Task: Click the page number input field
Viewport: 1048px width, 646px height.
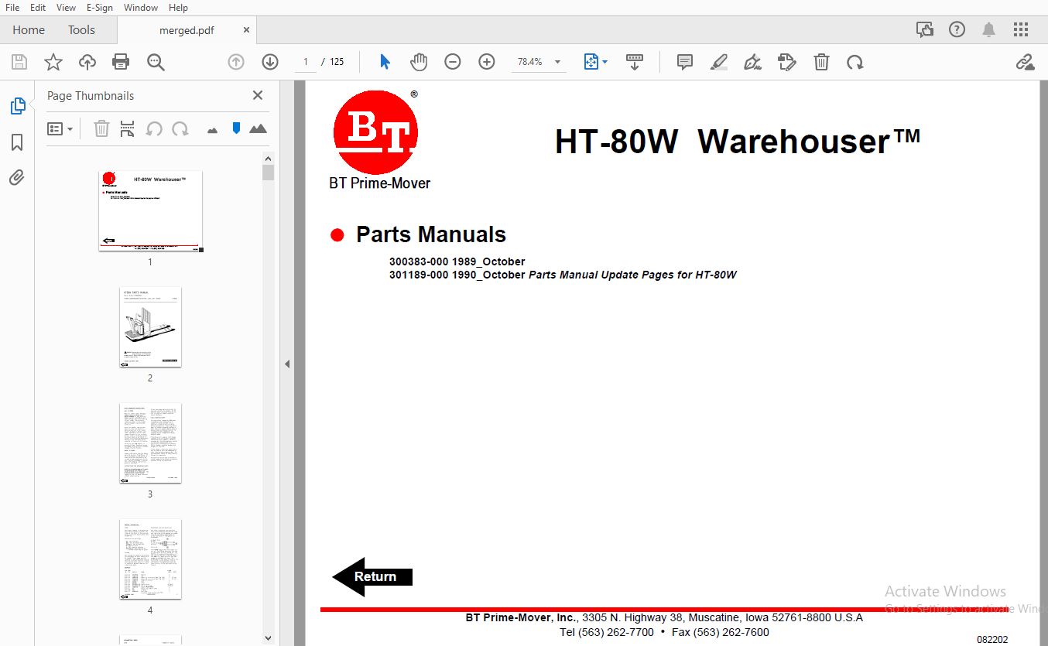Action: [305, 62]
